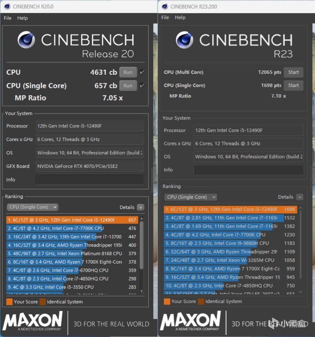Toggle the CPU test checkbox in R20
Viewport: 315px width, 337px height.
pos(142,72)
